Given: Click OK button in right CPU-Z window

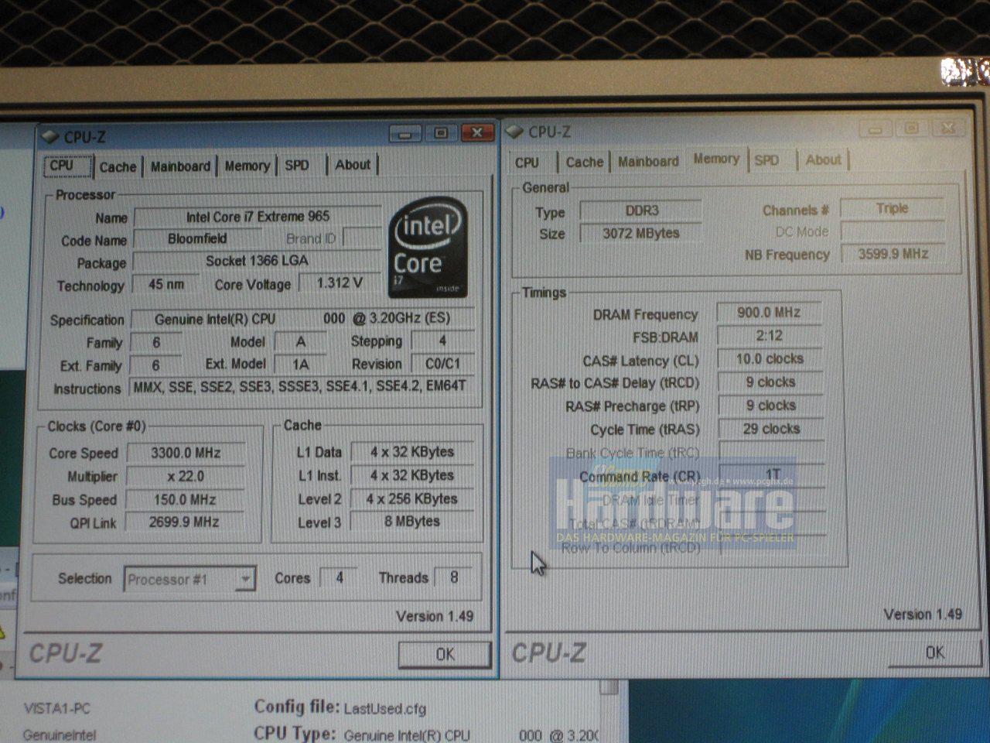Looking at the screenshot, I should click(x=934, y=652).
